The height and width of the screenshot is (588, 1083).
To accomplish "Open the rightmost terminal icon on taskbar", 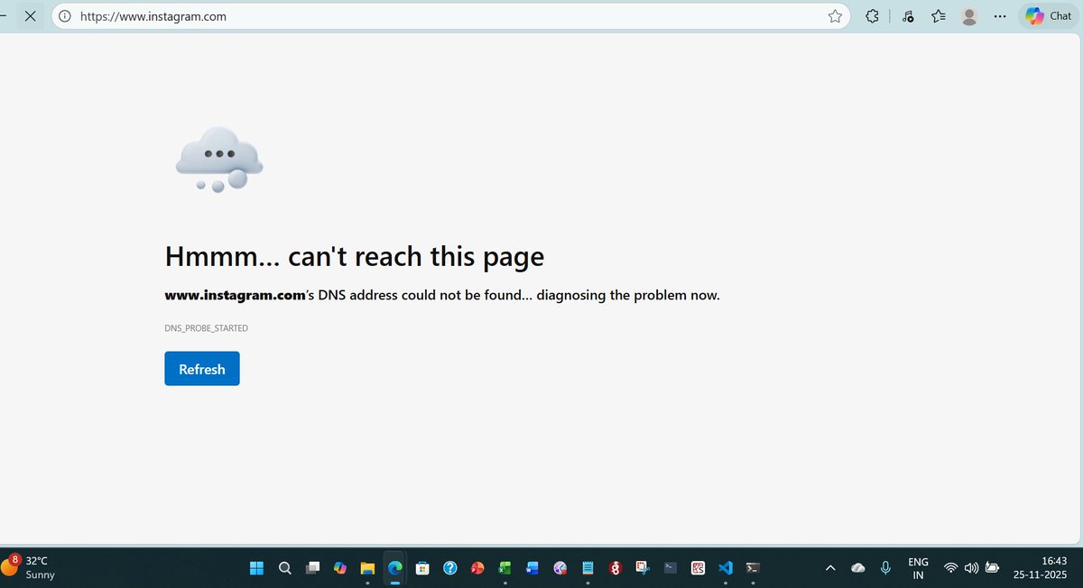I will click(x=753, y=568).
